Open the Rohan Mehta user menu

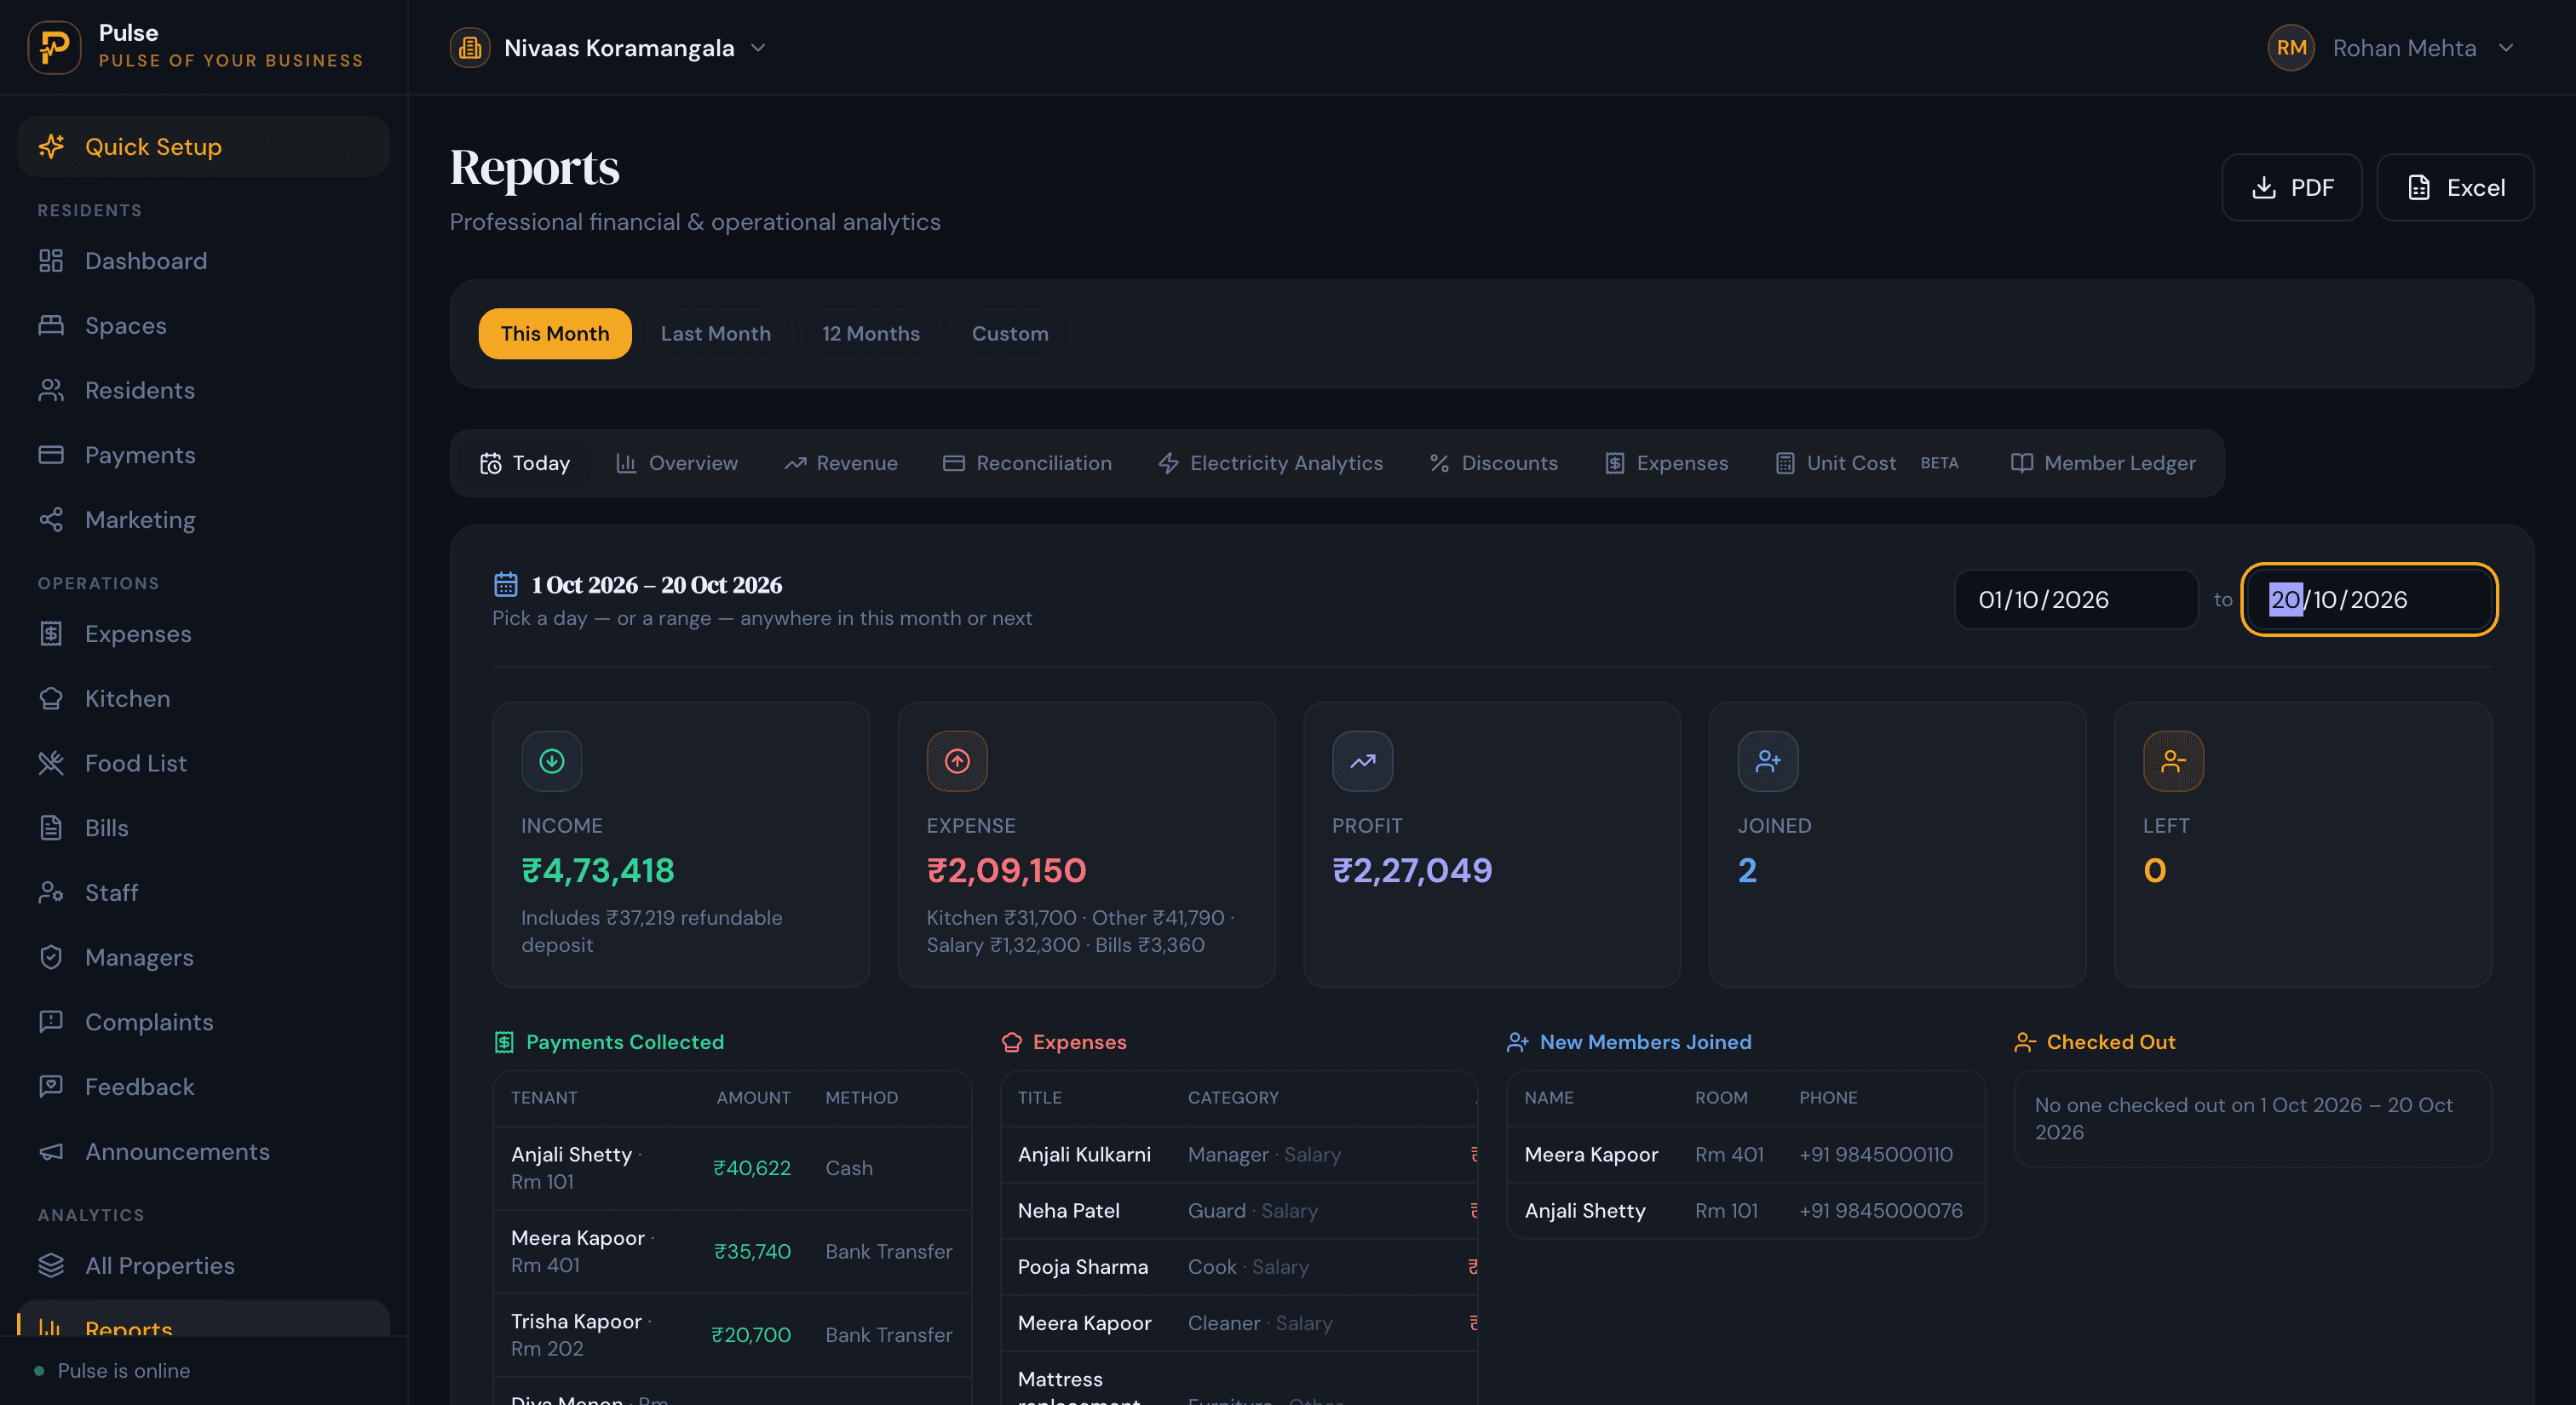coord(2392,48)
